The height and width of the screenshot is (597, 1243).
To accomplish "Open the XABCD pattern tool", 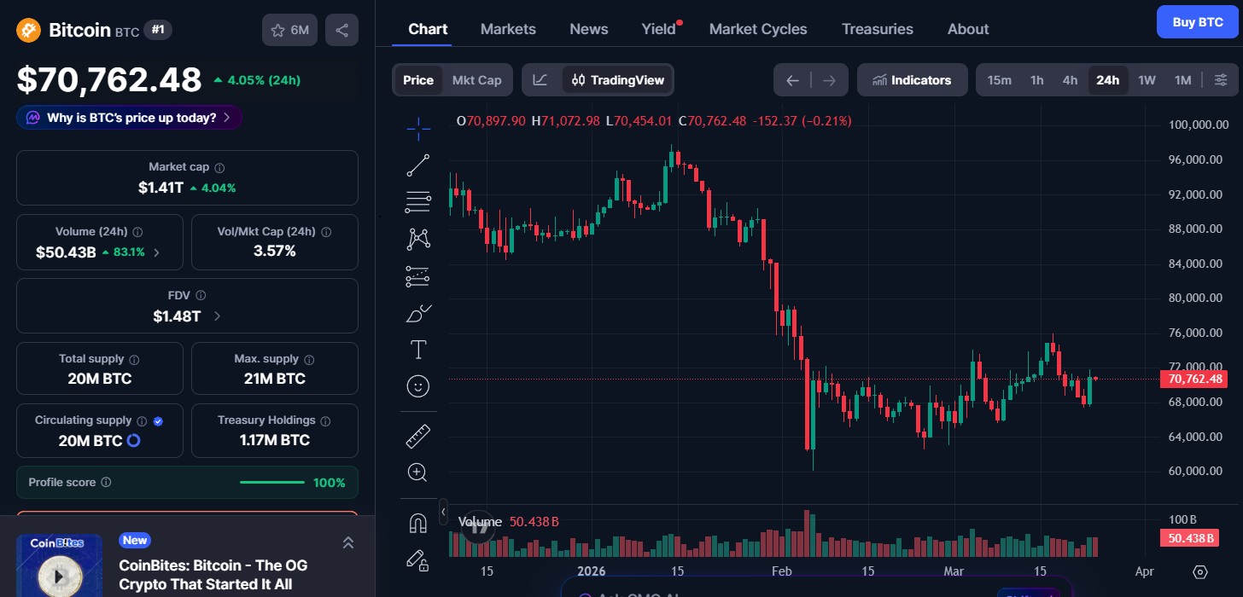I will coord(418,239).
